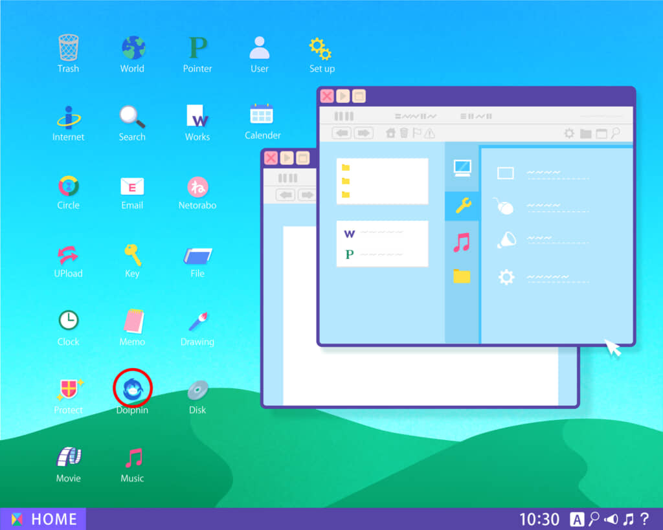Viewport: 663px width, 530px height.
Task: Click the magnifier icon in window toolbar
Action: click(616, 133)
